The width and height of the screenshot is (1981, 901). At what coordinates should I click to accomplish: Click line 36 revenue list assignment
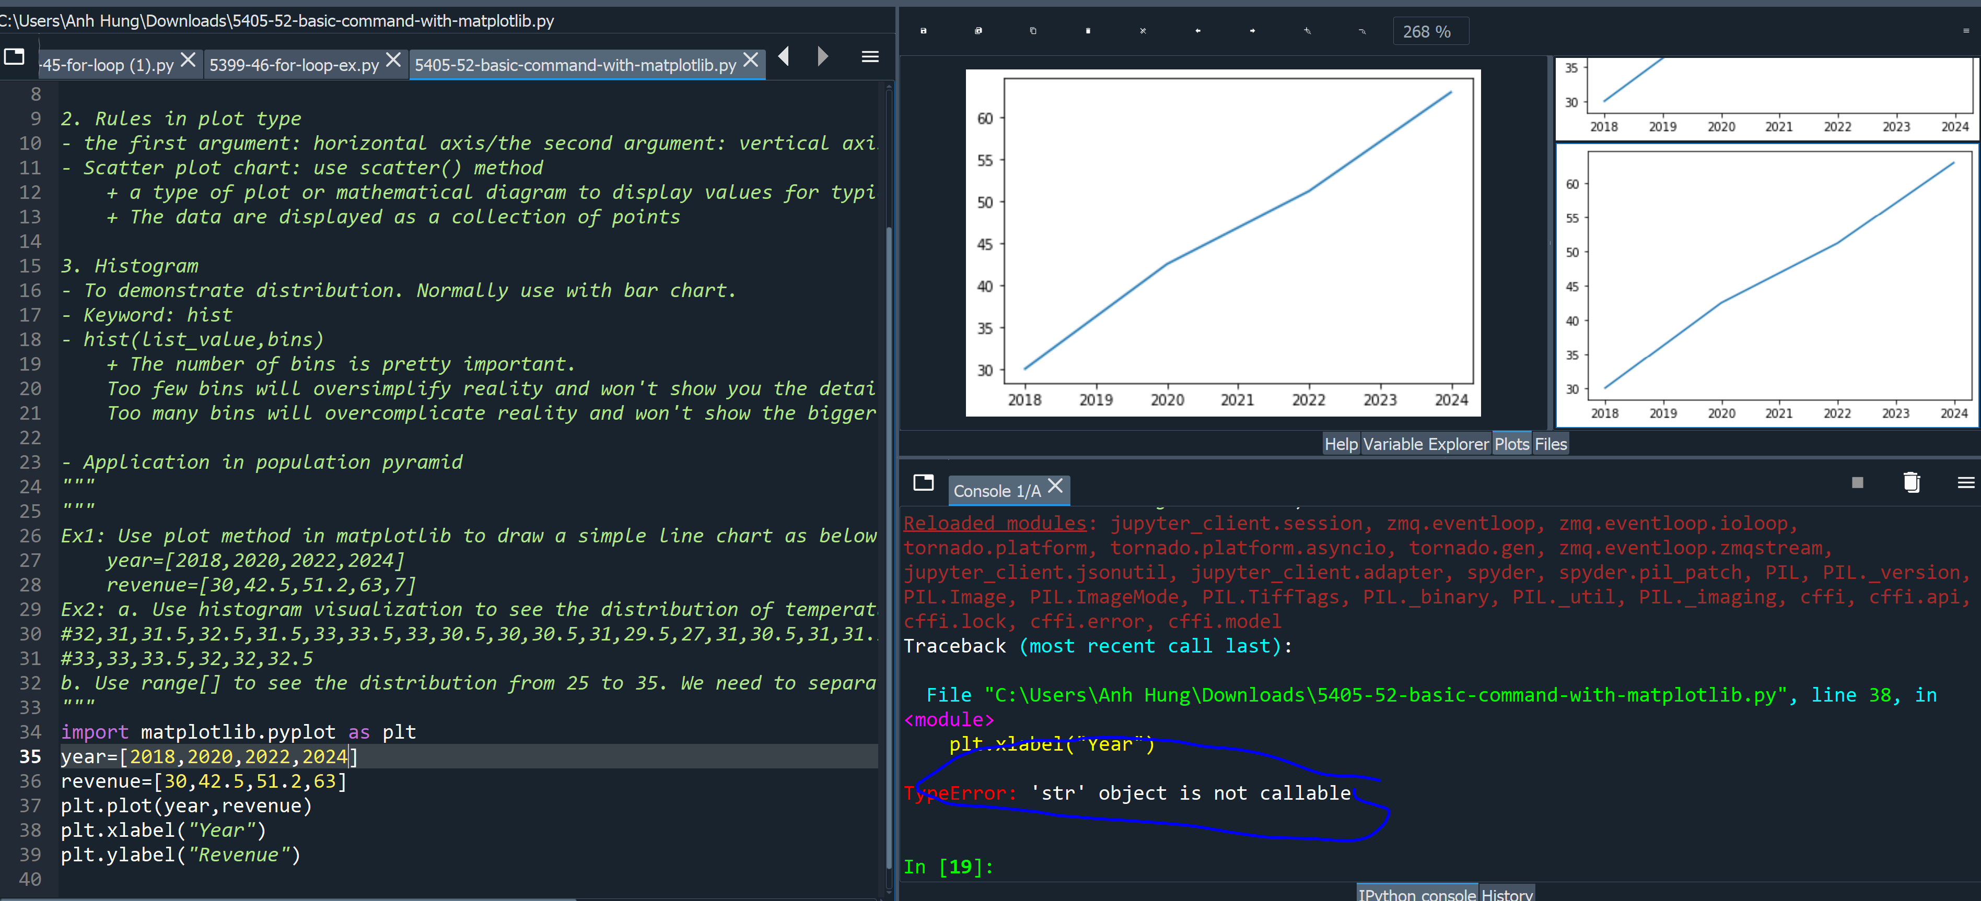(204, 780)
